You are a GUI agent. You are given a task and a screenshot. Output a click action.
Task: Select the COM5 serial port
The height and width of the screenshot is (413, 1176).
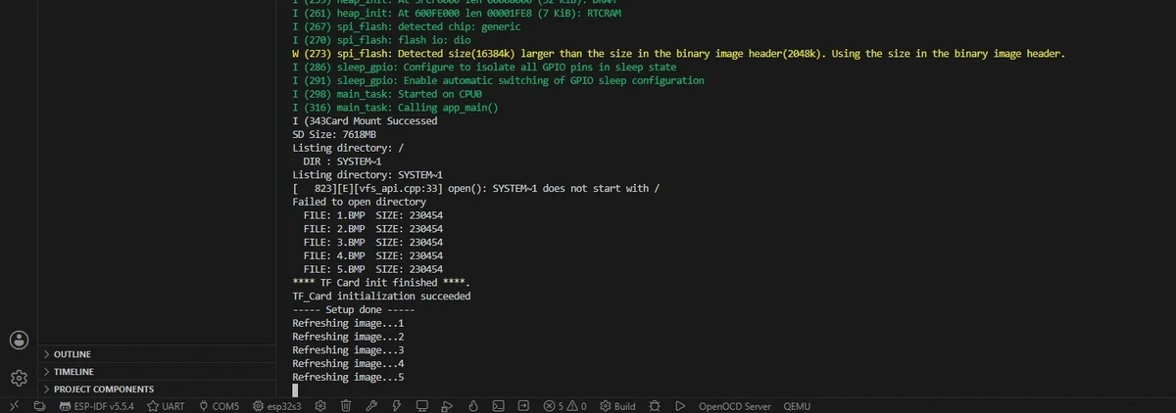[218, 405]
